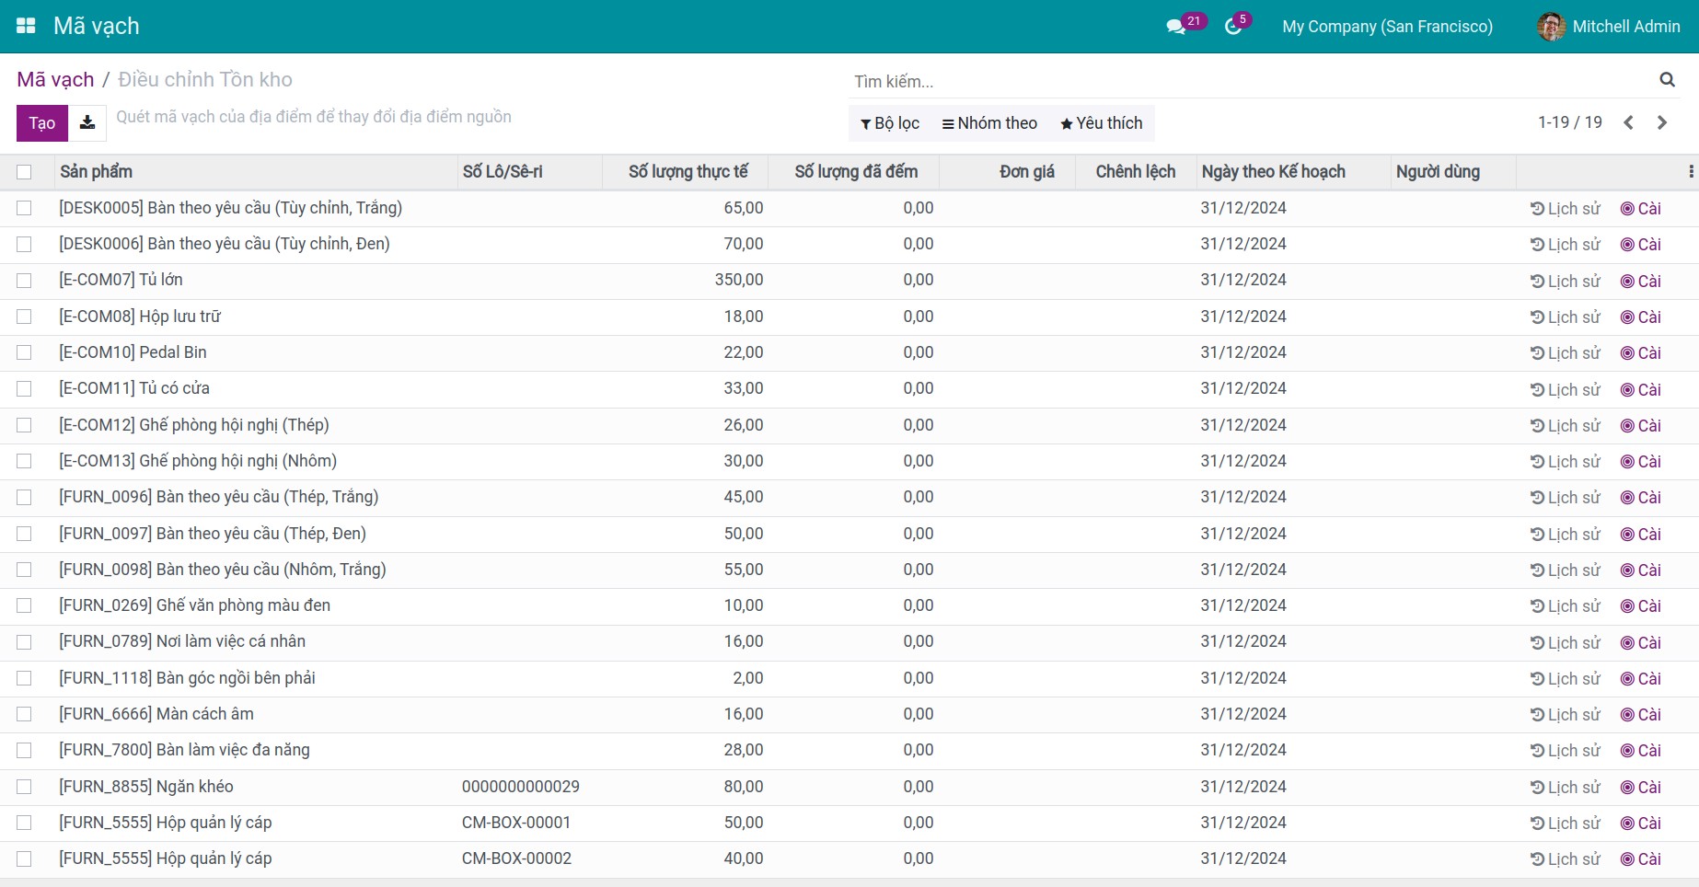Click the search magnifier icon
The image size is (1699, 887).
point(1667,80)
